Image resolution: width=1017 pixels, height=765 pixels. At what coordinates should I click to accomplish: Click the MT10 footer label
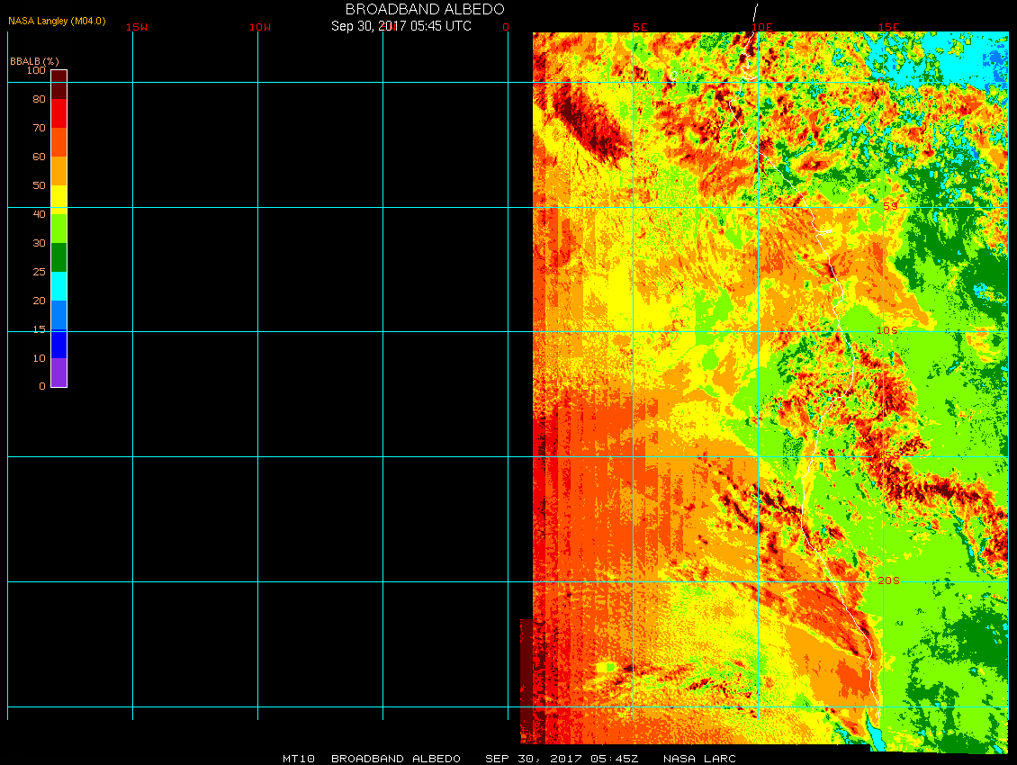coord(298,759)
